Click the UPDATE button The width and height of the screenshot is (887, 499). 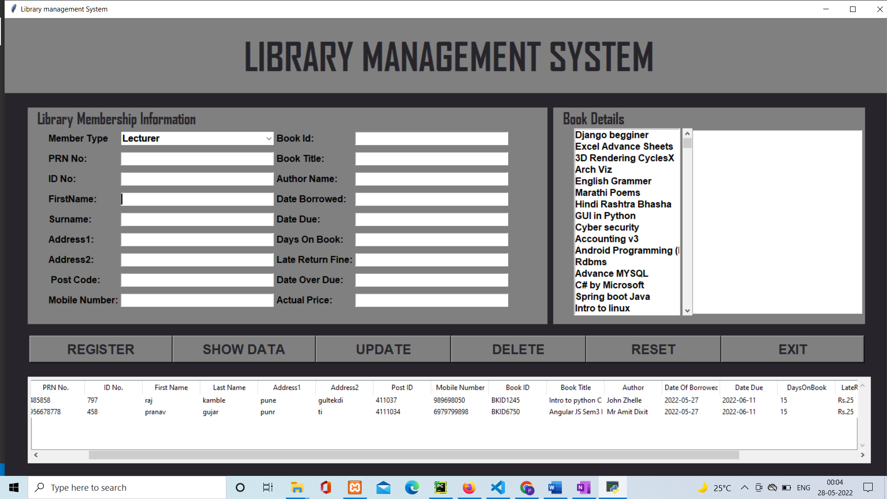coord(383,349)
